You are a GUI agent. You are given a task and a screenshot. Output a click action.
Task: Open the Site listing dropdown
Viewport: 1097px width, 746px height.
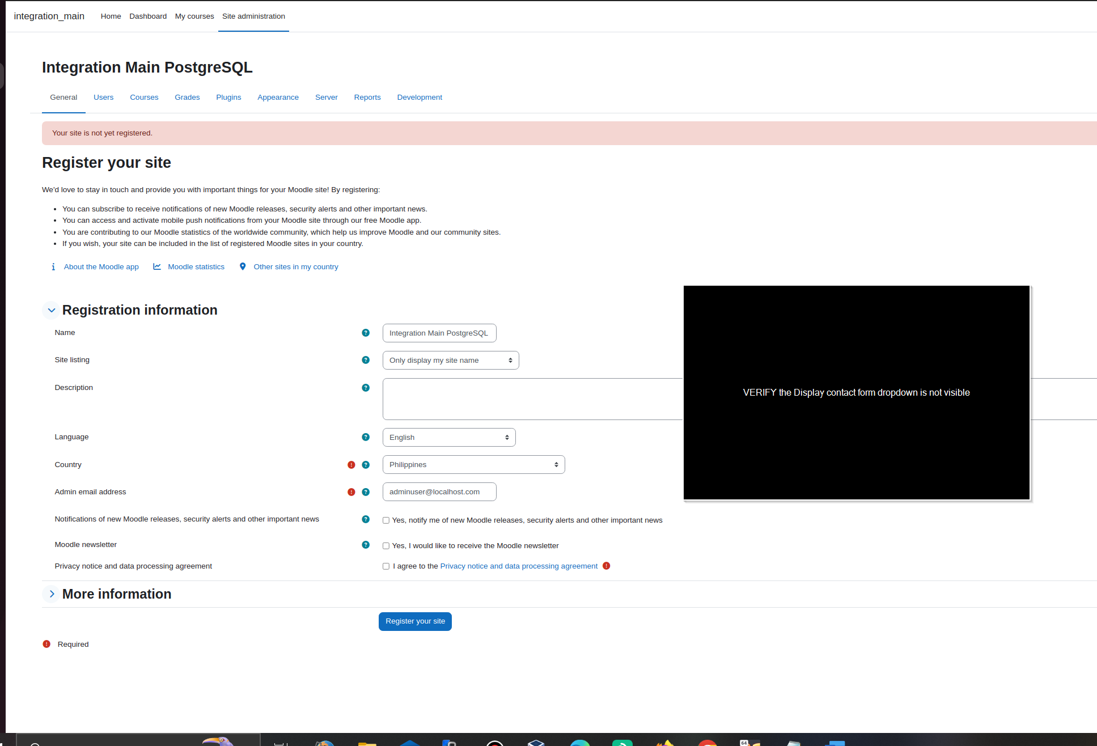tap(451, 361)
